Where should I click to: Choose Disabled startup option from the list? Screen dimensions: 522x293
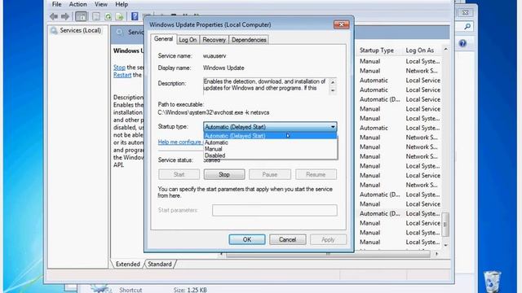(270, 155)
